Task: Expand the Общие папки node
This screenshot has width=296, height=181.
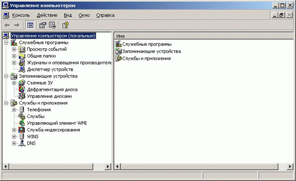Action: (14, 56)
